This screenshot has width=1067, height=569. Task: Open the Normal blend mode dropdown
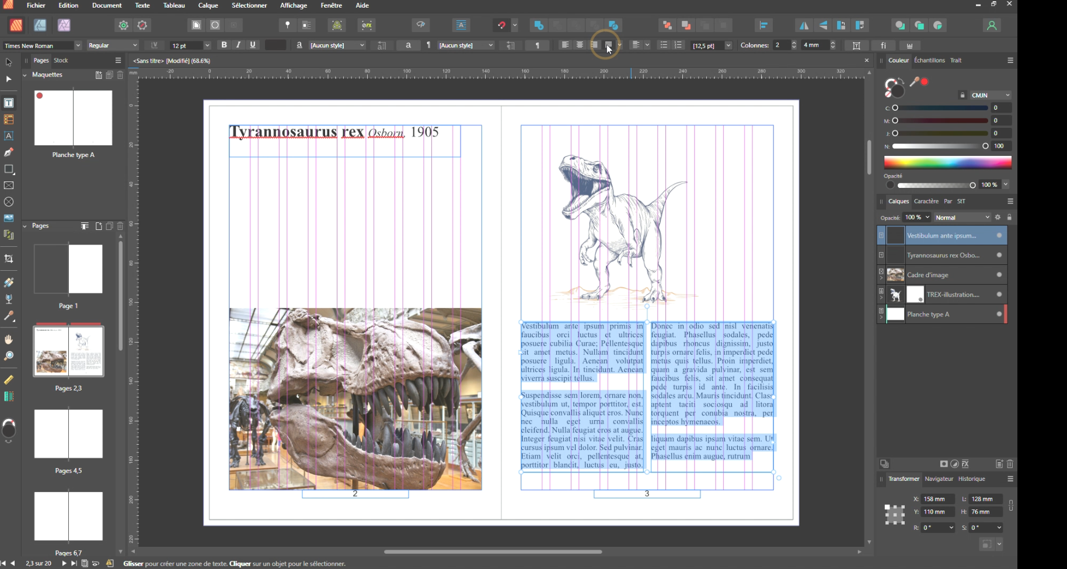pos(962,217)
